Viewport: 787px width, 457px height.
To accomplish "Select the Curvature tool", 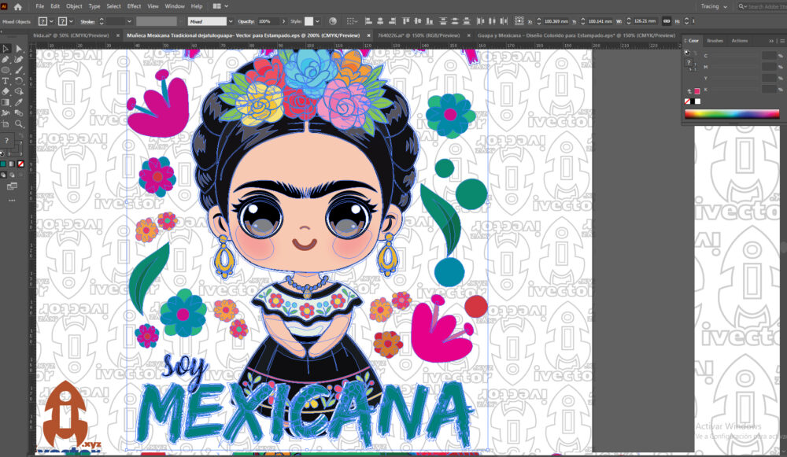I will click(x=19, y=59).
